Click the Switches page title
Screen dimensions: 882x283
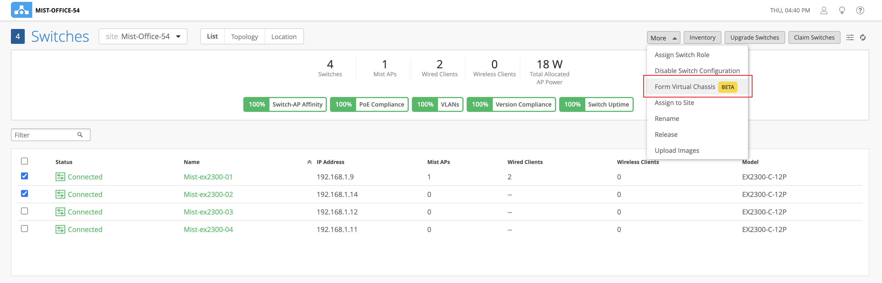click(x=60, y=36)
